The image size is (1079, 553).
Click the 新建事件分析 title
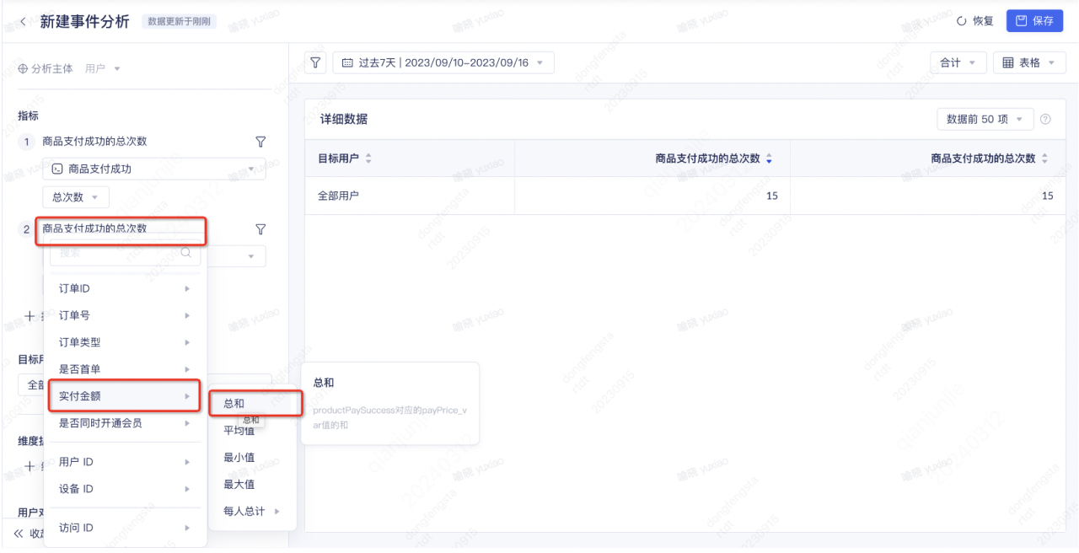click(85, 21)
